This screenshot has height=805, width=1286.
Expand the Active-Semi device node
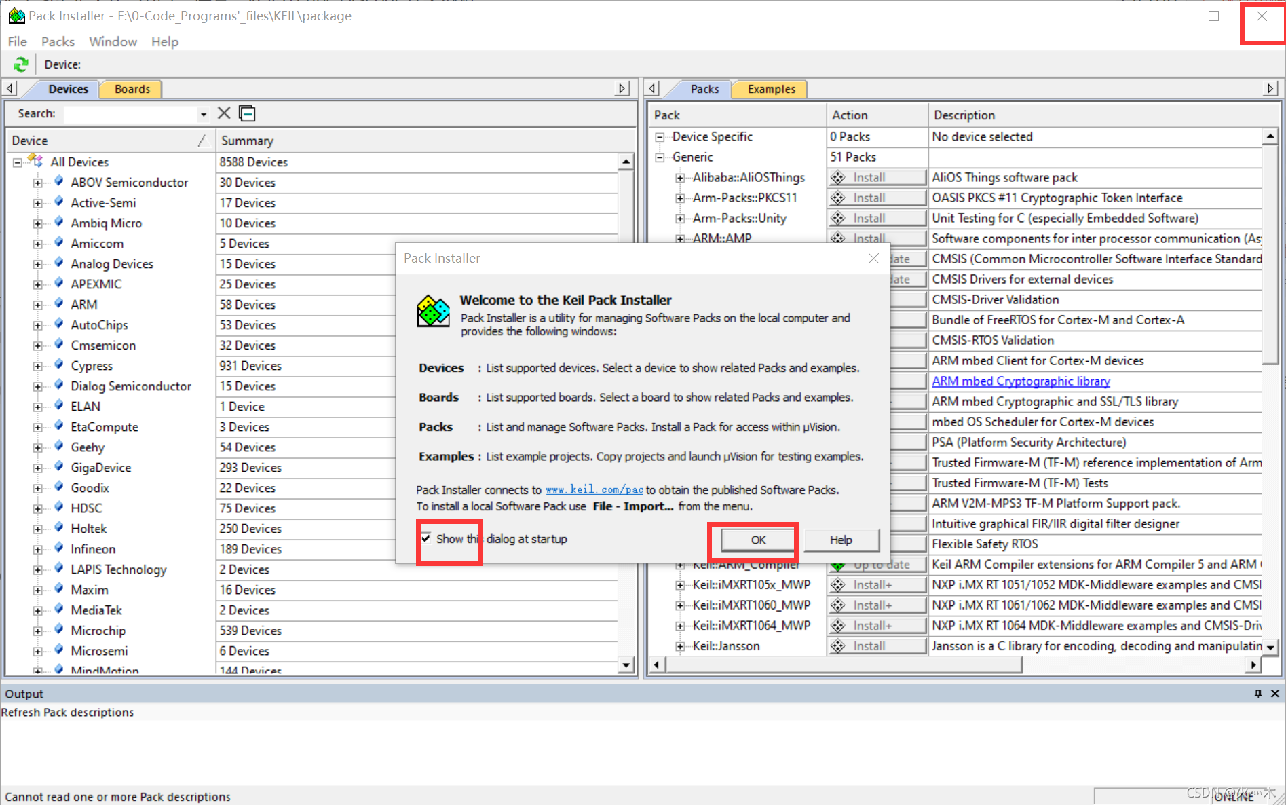[x=38, y=203]
